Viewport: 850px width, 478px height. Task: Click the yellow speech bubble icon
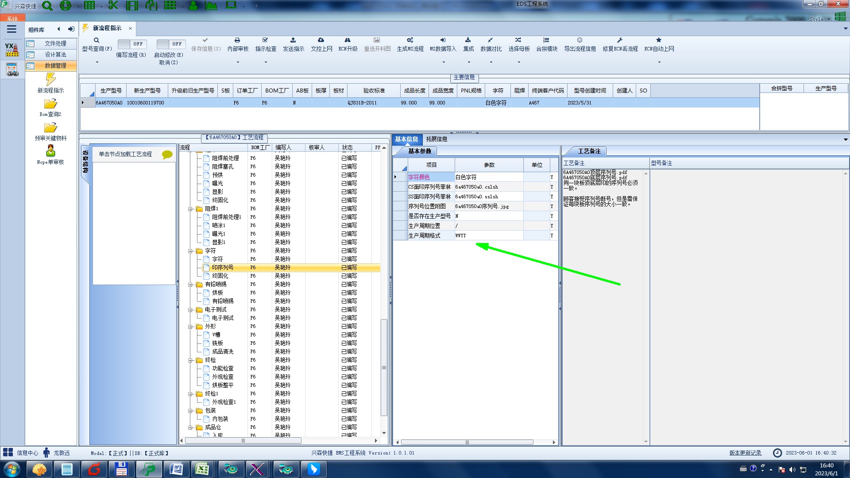pyautogui.click(x=167, y=154)
